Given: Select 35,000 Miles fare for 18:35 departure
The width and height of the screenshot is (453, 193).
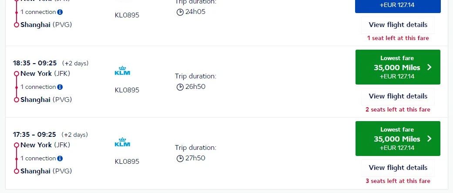Looking at the screenshot, I should 398,67.
